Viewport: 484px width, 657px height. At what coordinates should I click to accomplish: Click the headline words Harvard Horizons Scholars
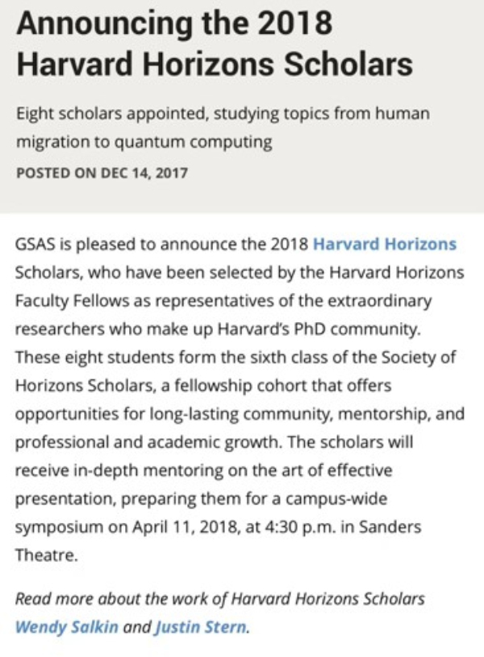[x=215, y=64]
